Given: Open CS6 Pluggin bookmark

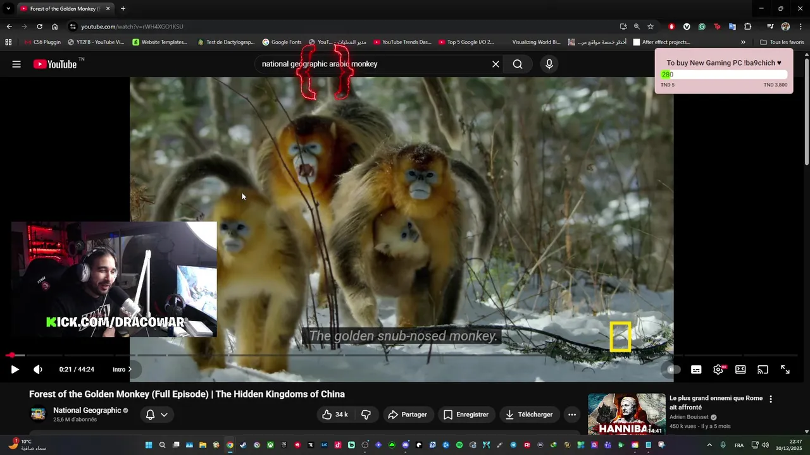Looking at the screenshot, I should (x=42, y=42).
